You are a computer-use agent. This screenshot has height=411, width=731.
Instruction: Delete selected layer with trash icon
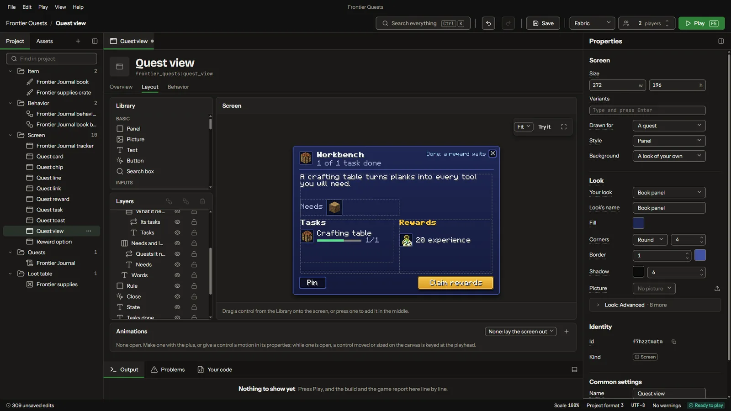click(x=202, y=201)
